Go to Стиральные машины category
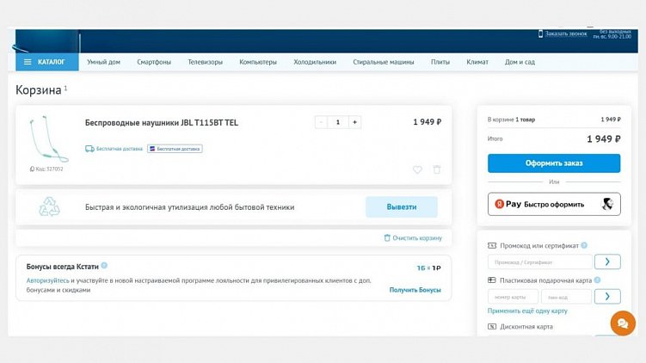 (383, 62)
